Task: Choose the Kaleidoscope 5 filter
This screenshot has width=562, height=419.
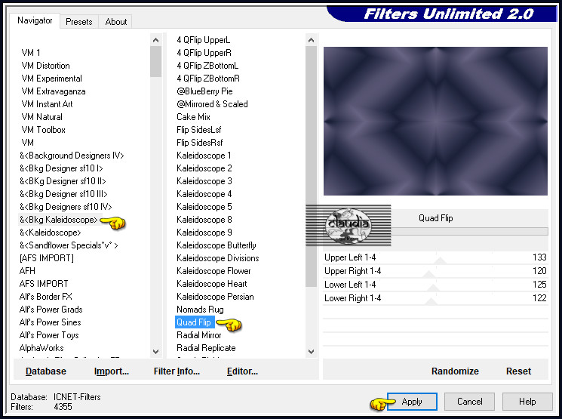Action: pos(204,207)
